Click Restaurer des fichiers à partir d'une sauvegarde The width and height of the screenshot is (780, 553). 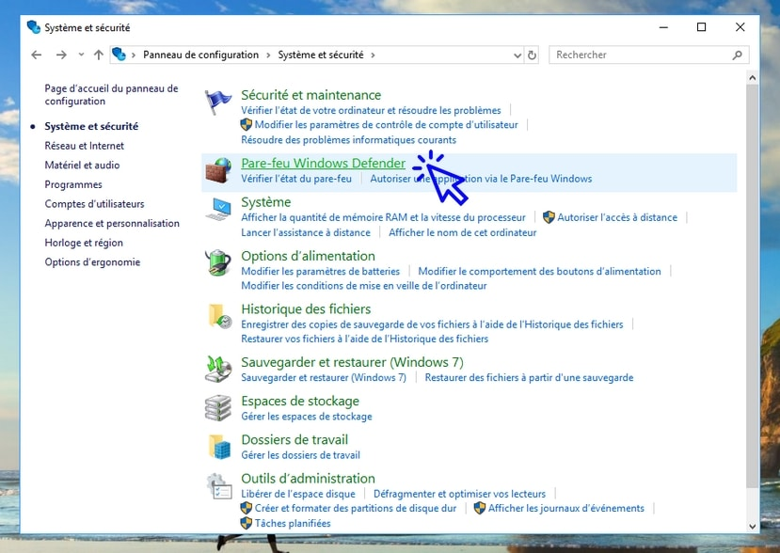click(530, 377)
